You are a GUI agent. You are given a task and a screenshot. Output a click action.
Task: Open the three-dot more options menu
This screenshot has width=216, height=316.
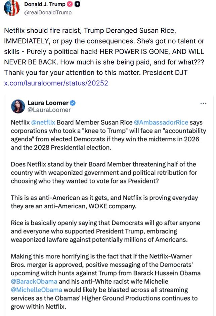pos(203,103)
